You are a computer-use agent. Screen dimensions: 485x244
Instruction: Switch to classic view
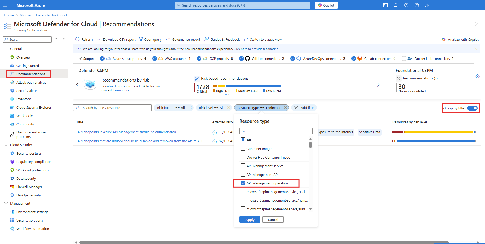[x=263, y=39]
